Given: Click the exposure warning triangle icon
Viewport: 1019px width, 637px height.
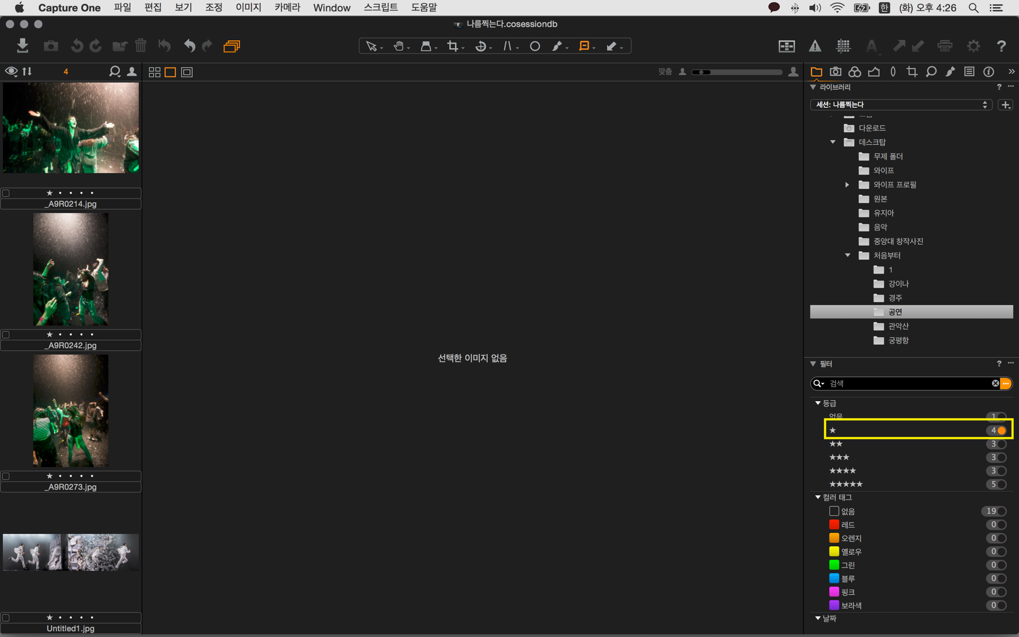Looking at the screenshot, I should point(815,46).
